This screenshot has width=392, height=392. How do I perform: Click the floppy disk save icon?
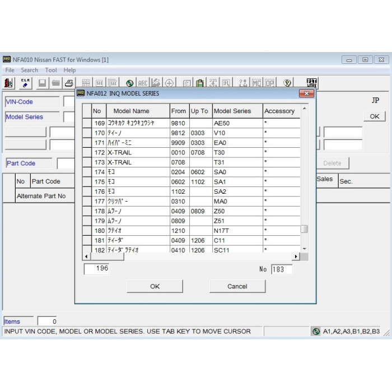click(x=42, y=83)
